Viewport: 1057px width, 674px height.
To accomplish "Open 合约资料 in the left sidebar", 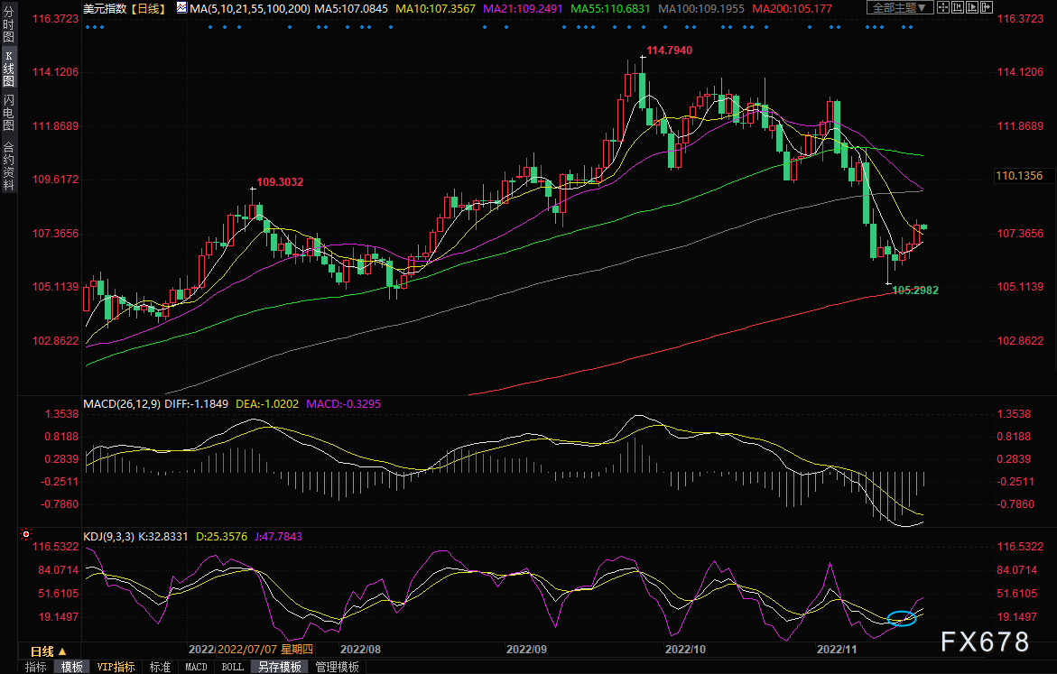I will (8, 165).
